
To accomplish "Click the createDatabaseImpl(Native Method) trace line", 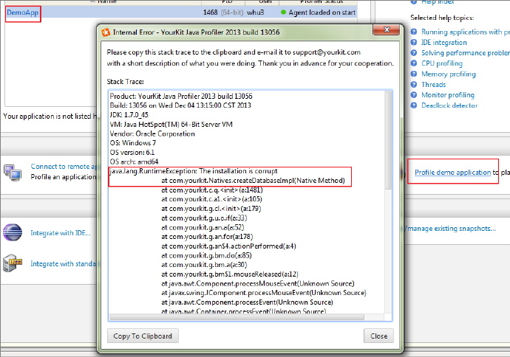I will pos(253,181).
